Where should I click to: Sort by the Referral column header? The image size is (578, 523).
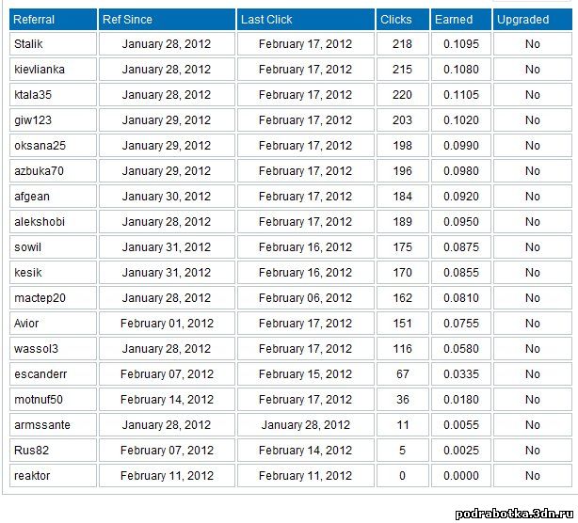(x=34, y=20)
